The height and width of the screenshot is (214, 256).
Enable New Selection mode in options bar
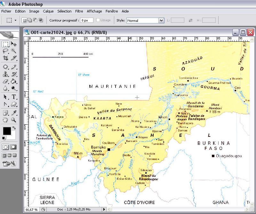(24, 20)
